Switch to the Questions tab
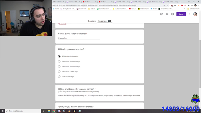201x113 pixels. 92,21
